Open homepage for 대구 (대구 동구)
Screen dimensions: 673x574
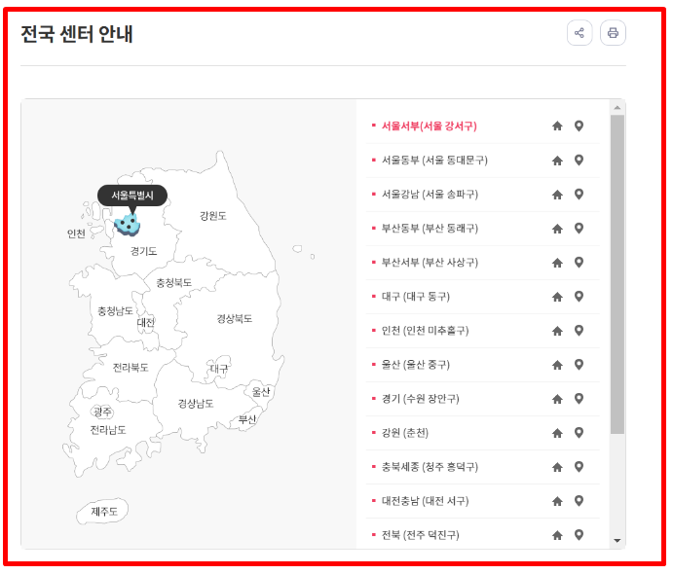557,297
